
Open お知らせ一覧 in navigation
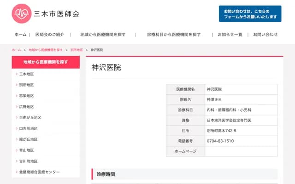click(x=230, y=34)
